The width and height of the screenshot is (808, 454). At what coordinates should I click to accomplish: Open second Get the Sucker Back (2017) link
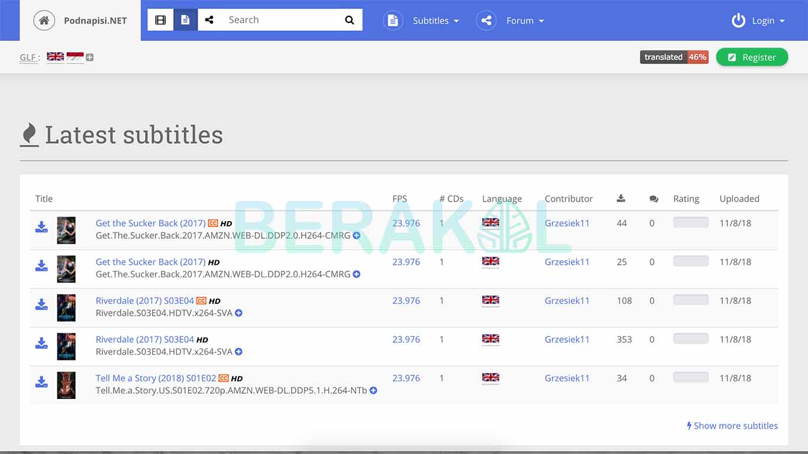[151, 262]
